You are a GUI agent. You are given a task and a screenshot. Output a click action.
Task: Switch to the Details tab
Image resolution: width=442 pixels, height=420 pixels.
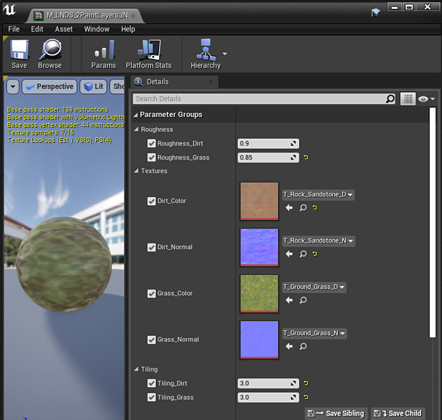[x=157, y=81]
